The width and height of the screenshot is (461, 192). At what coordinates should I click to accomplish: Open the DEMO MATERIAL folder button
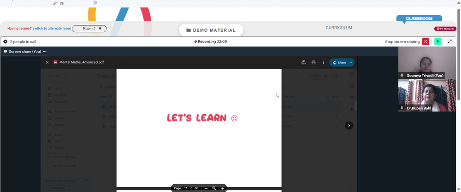pyautogui.click(x=211, y=30)
